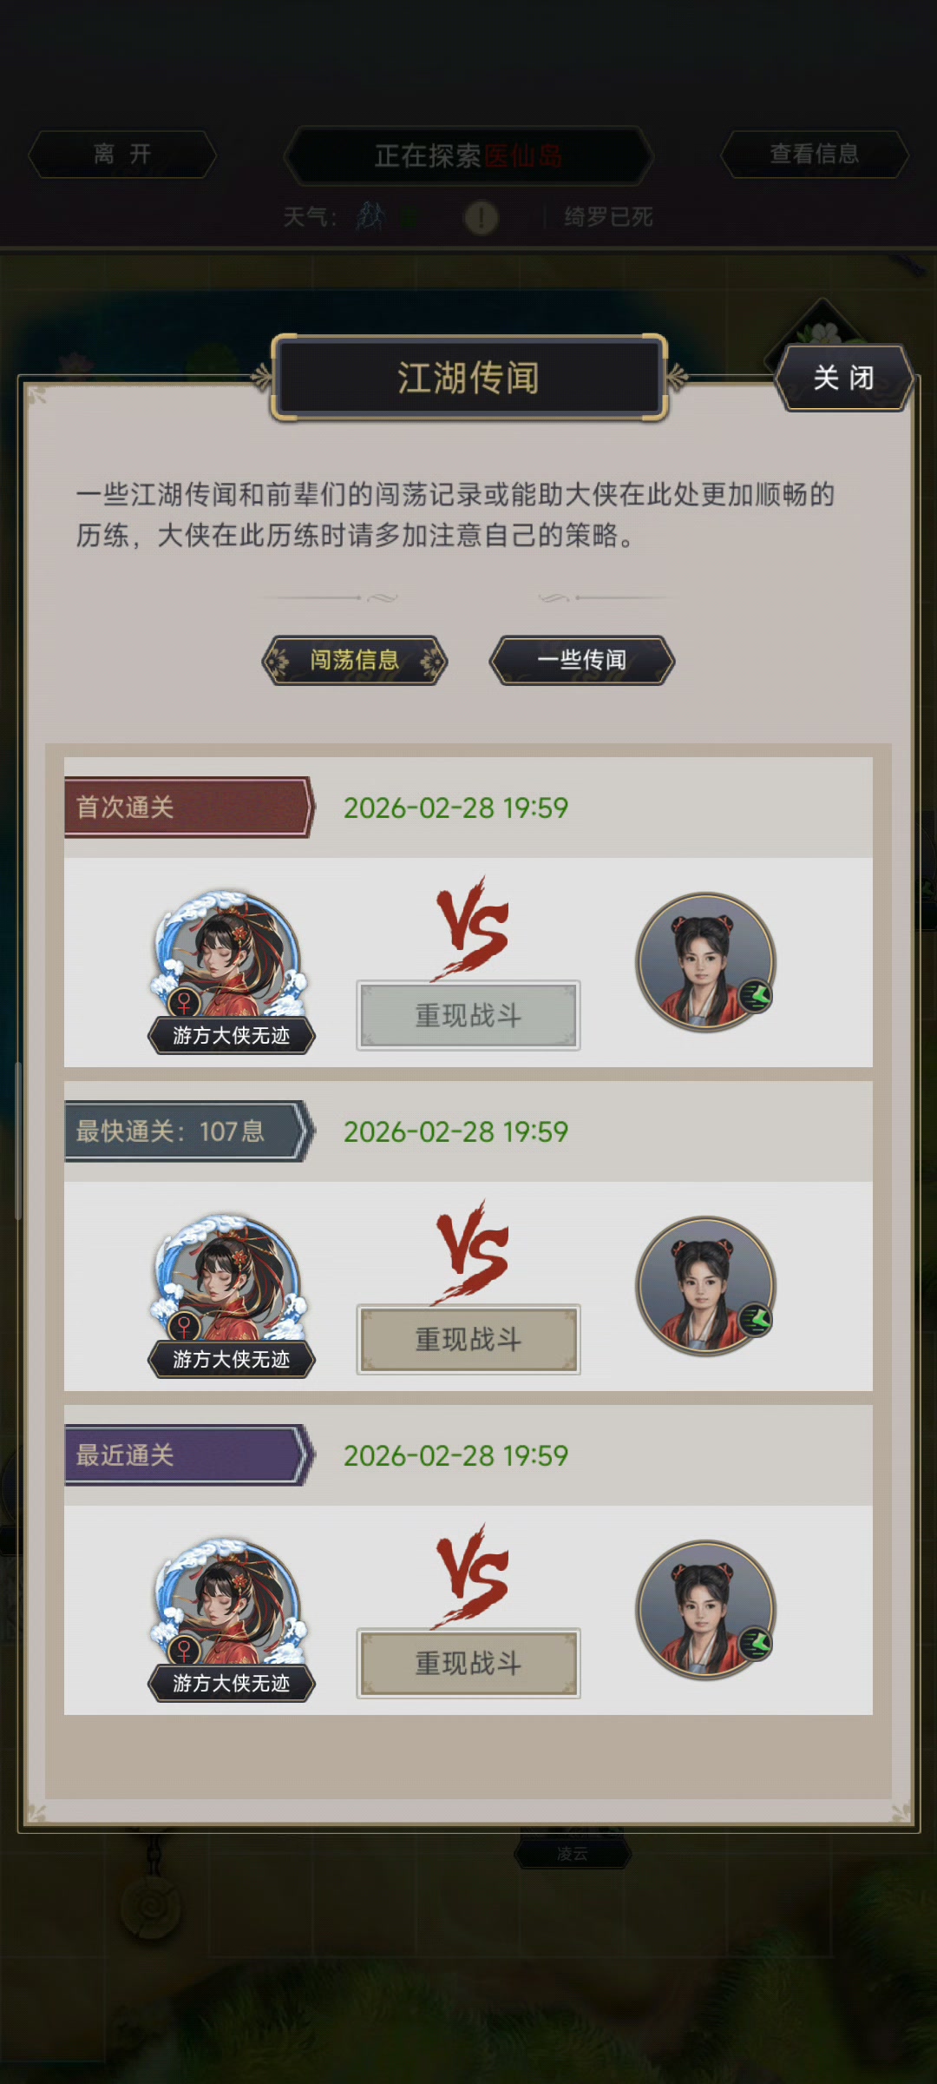The height and width of the screenshot is (2084, 937).
Task: Click female gender icon on 首次通关 avatar
Action: [184, 1003]
